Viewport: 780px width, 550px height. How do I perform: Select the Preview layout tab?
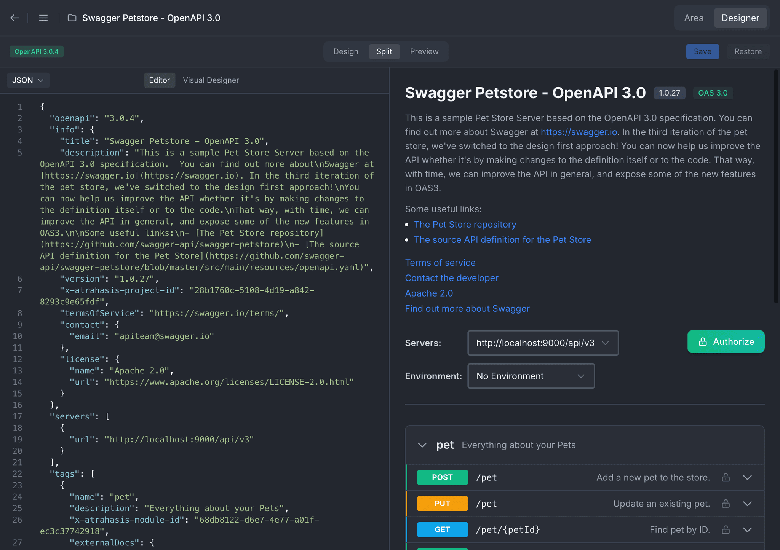pos(424,51)
